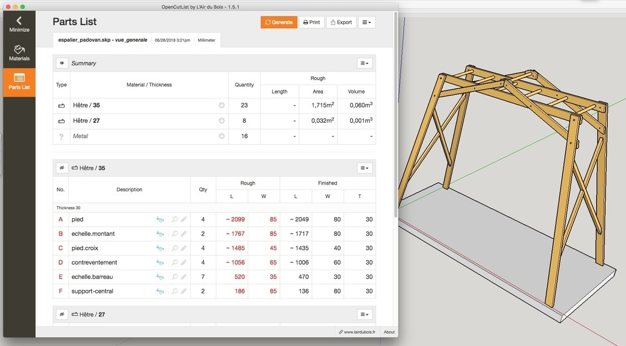
Task: Select the Parts List sidebar tab
Action: coord(19,82)
